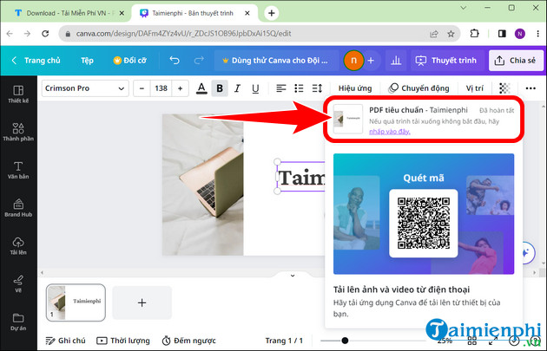Open the Vẽ draw tool
Image resolution: width=547 pixels, height=351 pixels.
tap(18, 284)
